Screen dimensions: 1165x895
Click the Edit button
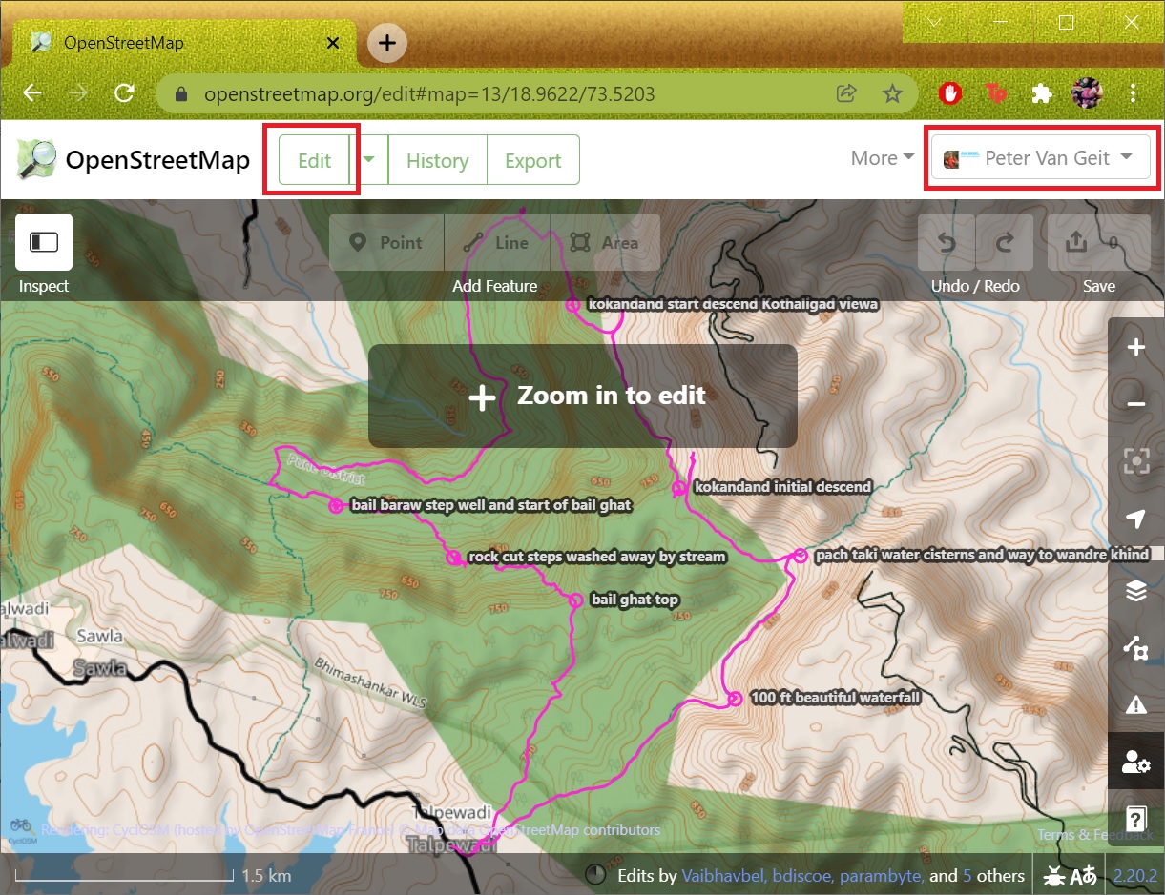314,160
